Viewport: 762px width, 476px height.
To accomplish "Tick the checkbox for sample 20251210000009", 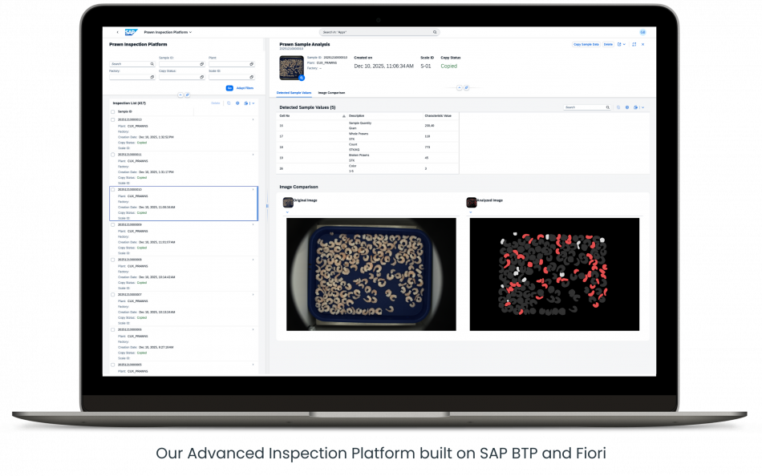I will pyautogui.click(x=112, y=225).
